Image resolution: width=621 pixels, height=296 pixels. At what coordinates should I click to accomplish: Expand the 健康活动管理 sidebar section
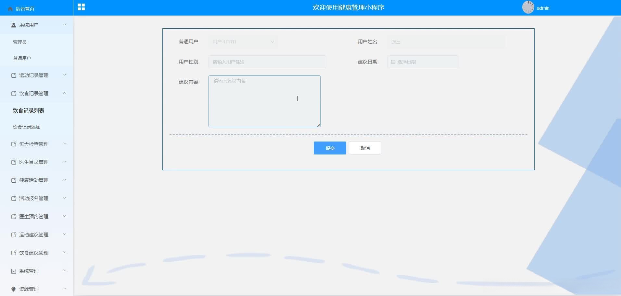pos(64,180)
